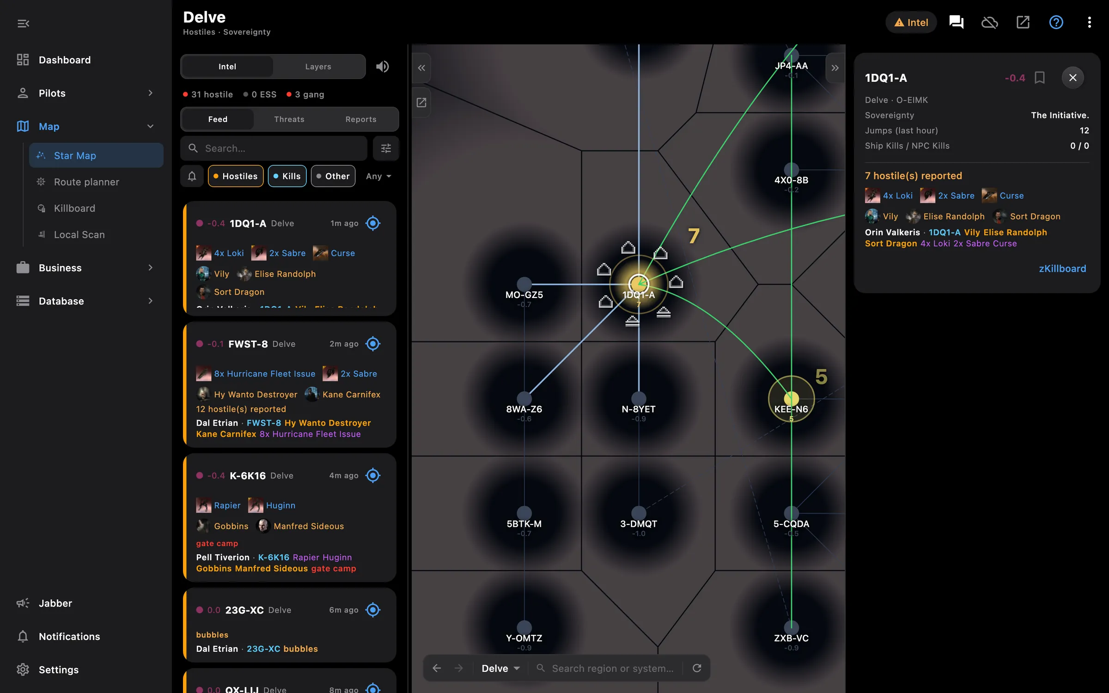The image size is (1109, 693).
Task: Click the Vily pilot in details panel
Action: pyautogui.click(x=882, y=216)
